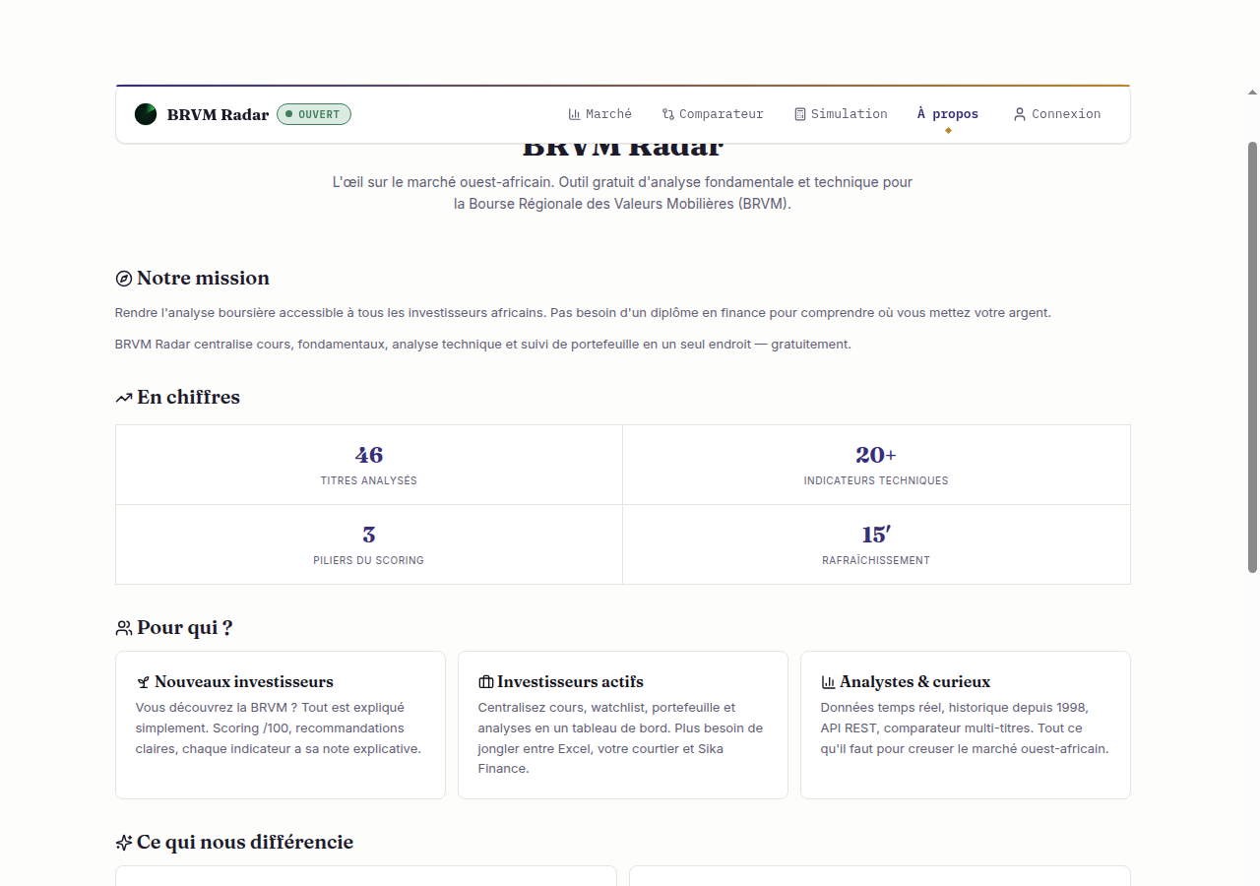This screenshot has width=1260, height=886.
Task: Click the sparkle icon beside Ce qui nous différencie
Action: pyautogui.click(x=124, y=843)
